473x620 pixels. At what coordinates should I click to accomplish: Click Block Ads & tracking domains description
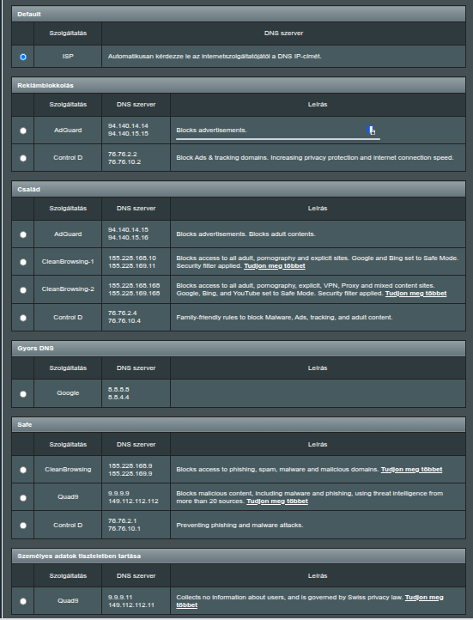click(x=314, y=157)
